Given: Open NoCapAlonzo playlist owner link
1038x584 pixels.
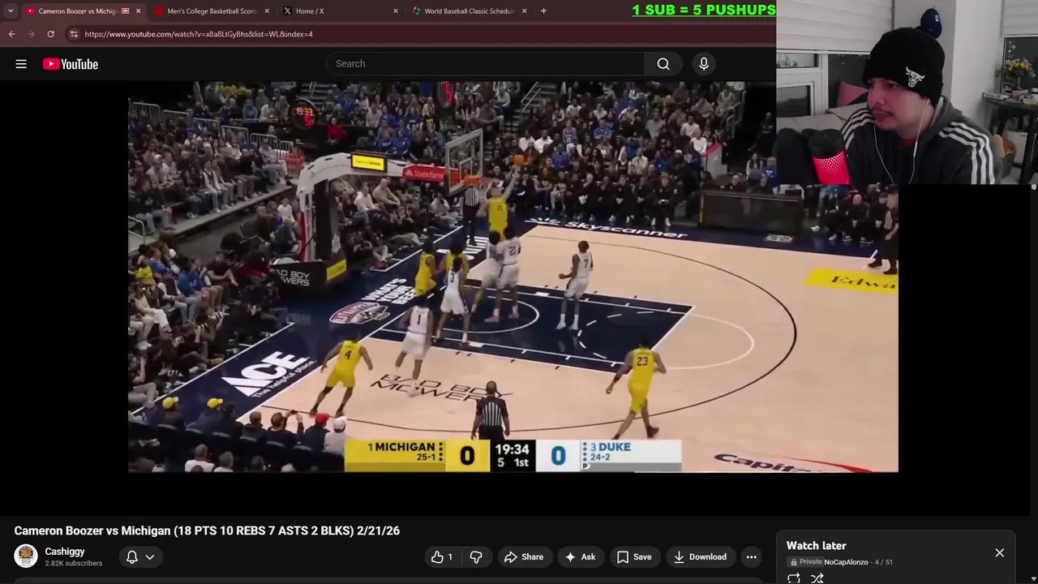Looking at the screenshot, I should pyautogui.click(x=846, y=562).
